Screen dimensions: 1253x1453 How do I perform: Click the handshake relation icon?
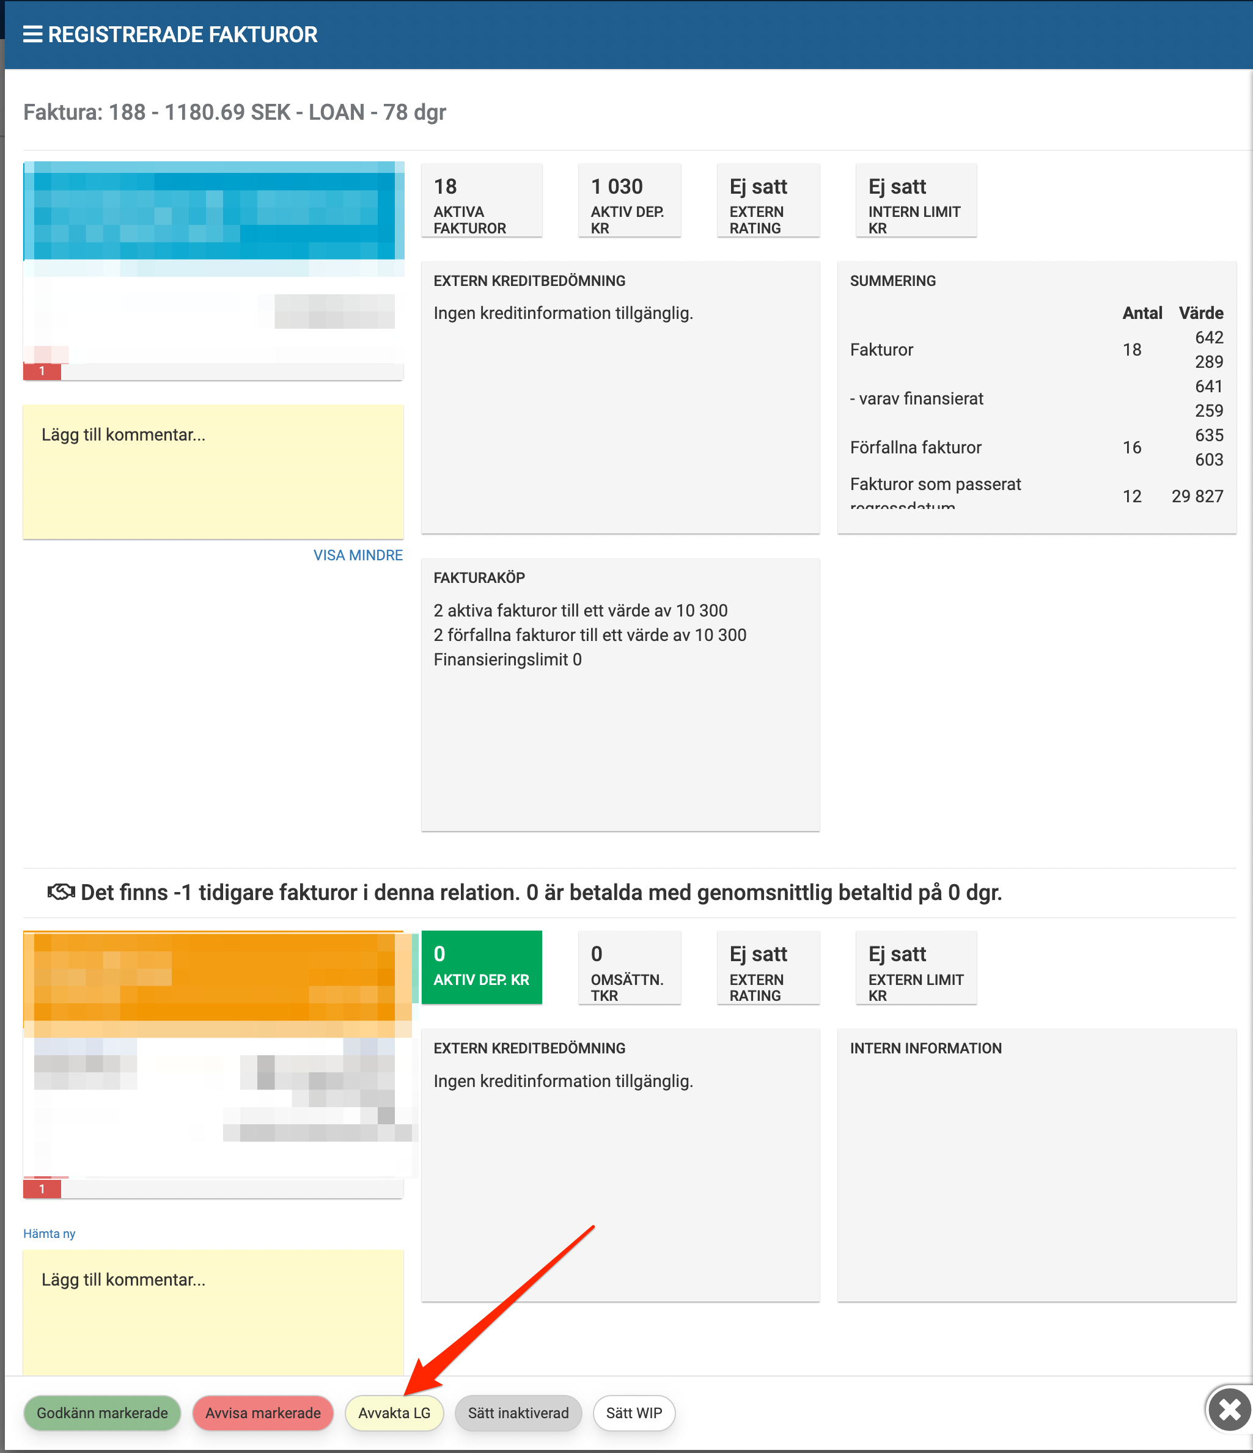point(61,892)
